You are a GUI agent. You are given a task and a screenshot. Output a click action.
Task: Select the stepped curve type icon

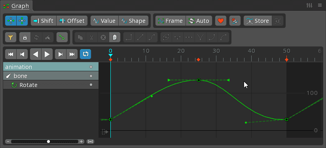(x=129, y=37)
